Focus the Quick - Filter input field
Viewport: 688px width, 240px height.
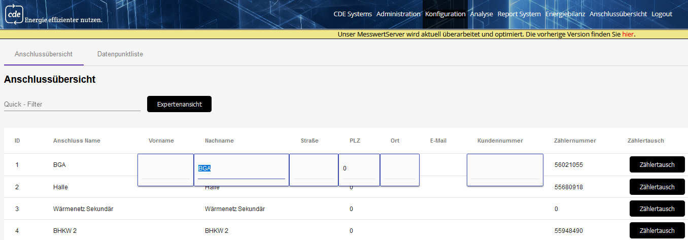click(x=72, y=105)
